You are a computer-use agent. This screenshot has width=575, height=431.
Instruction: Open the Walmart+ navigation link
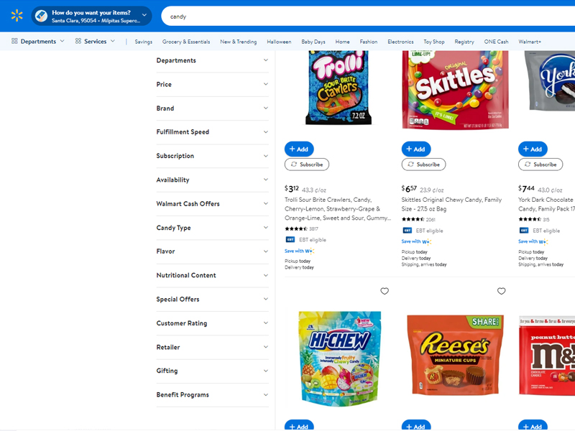pyautogui.click(x=530, y=42)
